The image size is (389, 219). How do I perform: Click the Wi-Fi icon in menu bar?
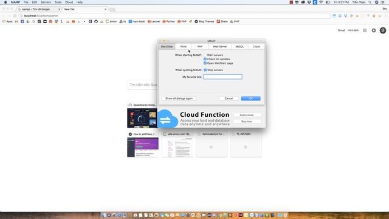tap(321, 2)
